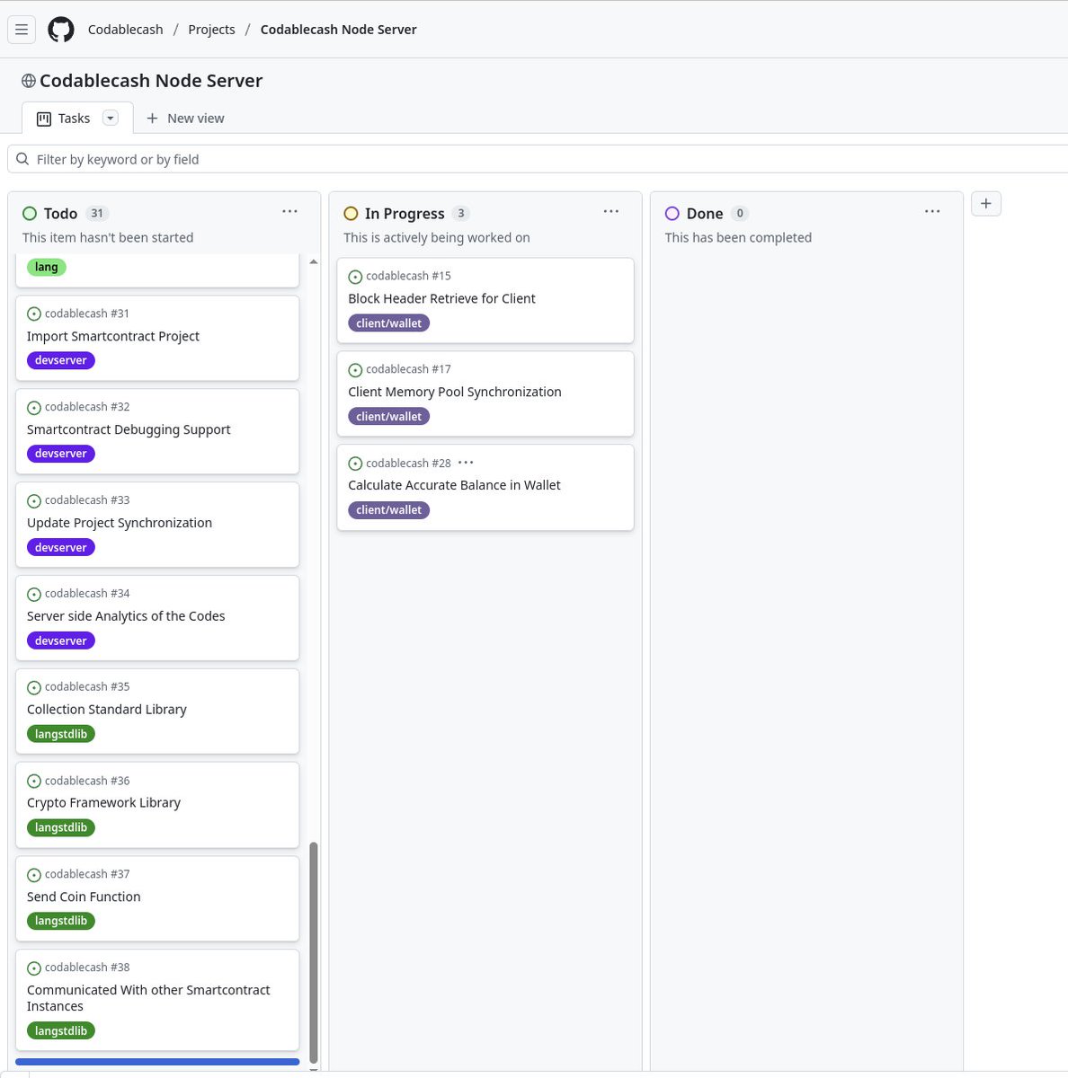Open Calculate Accurate Balance in Wallet issue

[454, 485]
